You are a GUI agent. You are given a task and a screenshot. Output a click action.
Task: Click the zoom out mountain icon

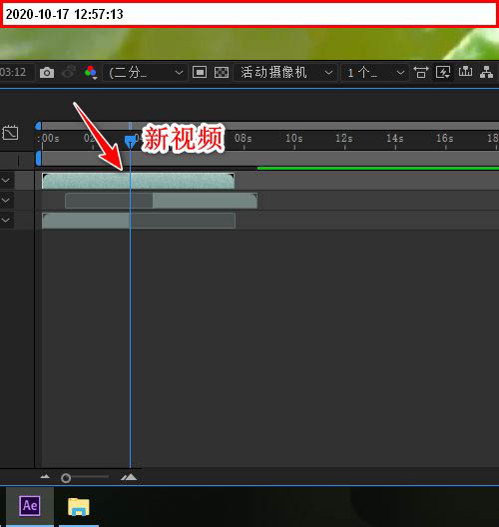pos(45,476)
